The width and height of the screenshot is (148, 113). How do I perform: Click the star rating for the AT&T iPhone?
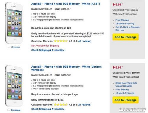coord(61,41)
